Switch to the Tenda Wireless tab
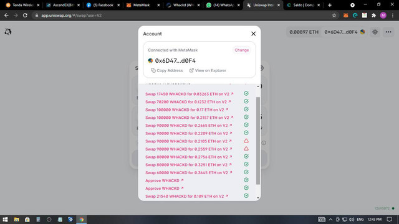The image size is (399, 224). click(x=22, y=5)
